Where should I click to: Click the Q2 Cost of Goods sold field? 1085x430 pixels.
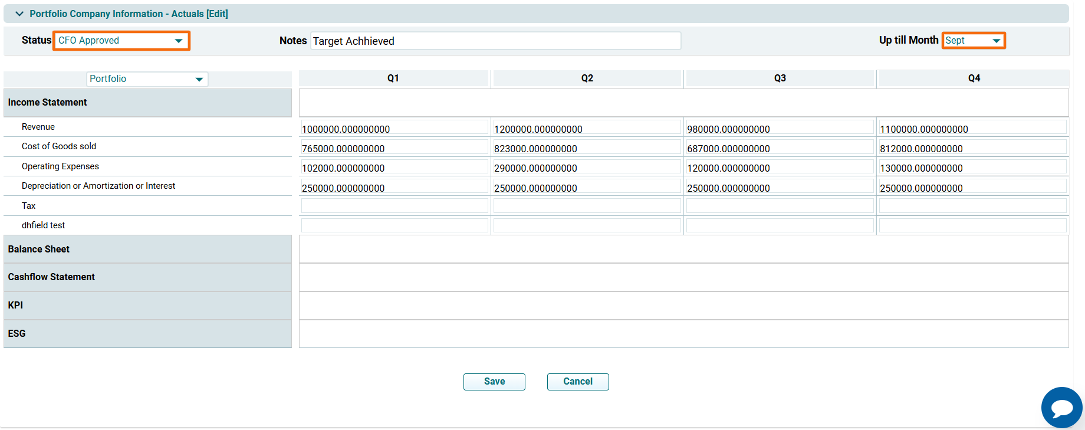(587, 147)
